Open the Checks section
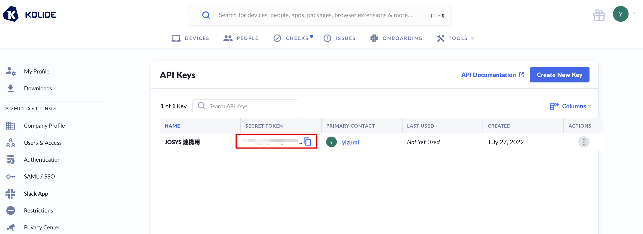Image resolution: width=643 pixels, height=234 pixels. pyautogui.click(x=293, y=38)
